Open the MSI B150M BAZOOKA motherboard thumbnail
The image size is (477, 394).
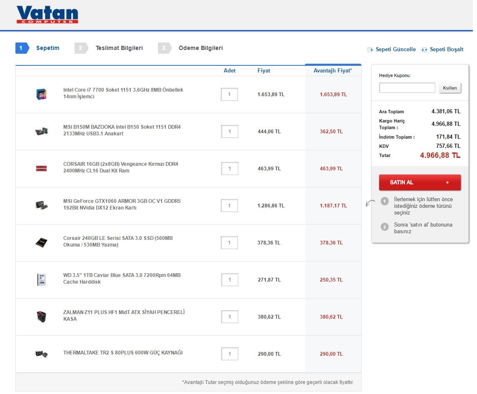(41, 132)
